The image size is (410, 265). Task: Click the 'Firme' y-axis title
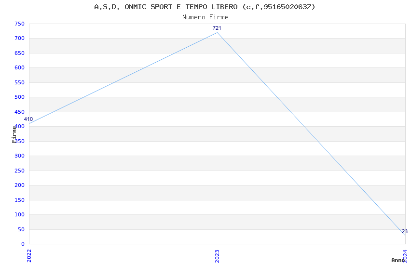(x=14, y=134)
